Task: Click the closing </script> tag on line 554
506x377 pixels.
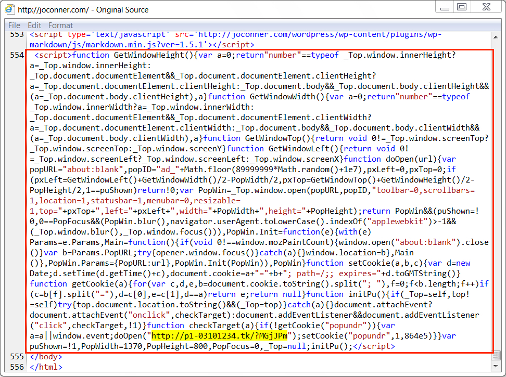Action: [x=374, y=346]
